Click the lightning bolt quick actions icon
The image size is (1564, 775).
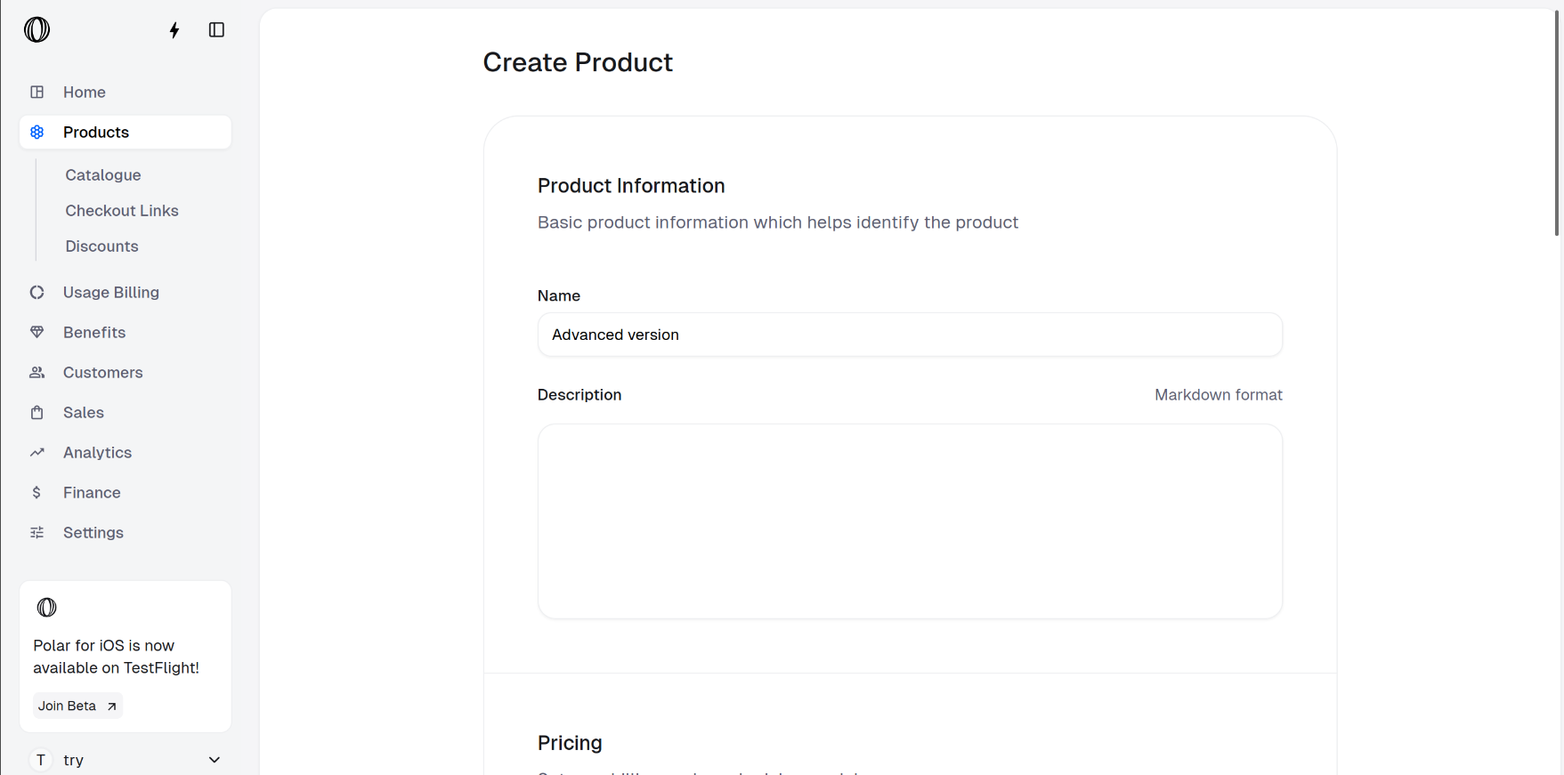[174, 30]
